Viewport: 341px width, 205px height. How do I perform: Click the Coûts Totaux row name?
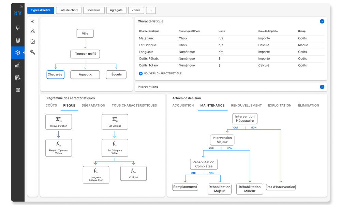pos(149,65)
